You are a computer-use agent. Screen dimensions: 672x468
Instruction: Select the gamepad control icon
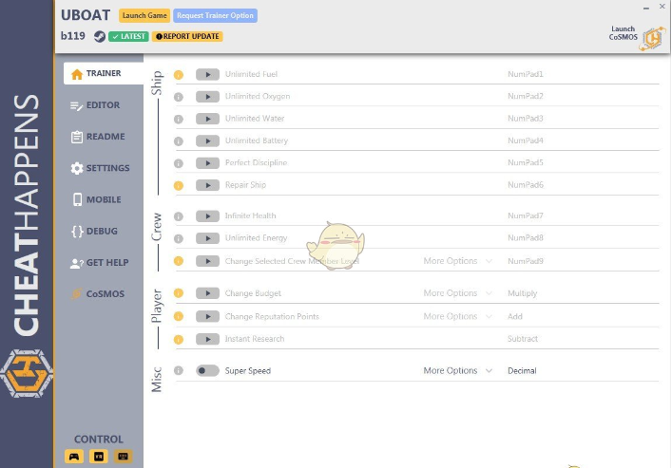click(x=74, y=457)
